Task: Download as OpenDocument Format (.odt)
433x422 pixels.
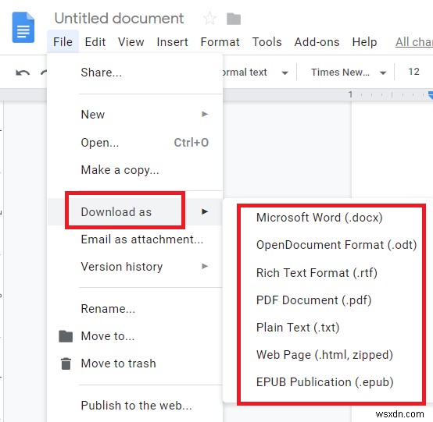Action: (x=336, y=245)
